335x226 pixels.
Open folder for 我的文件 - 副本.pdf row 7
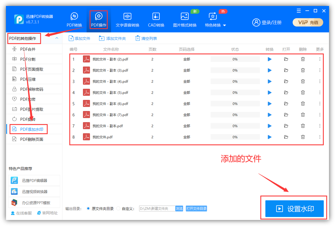[286, 126]
